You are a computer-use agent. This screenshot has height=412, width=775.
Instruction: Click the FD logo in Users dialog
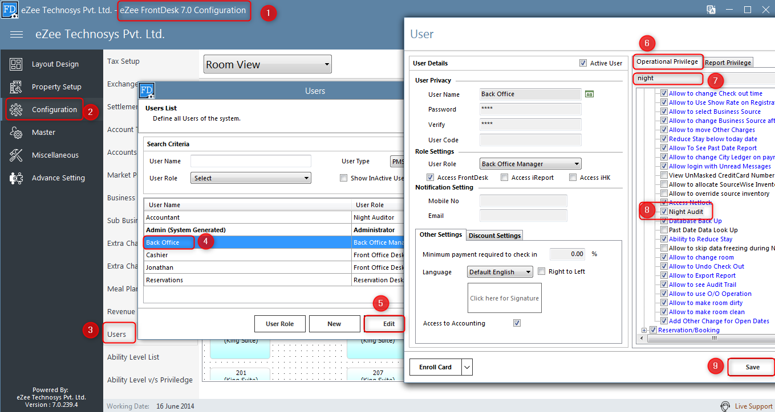pos(147,90)
